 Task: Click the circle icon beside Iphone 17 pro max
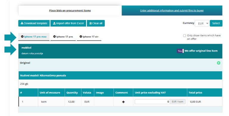pos(22,37)
